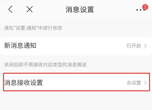Click blank space inside 新消息通知 card
The height and width of the screenshot is (110, 152).
(x=81, y=46)
